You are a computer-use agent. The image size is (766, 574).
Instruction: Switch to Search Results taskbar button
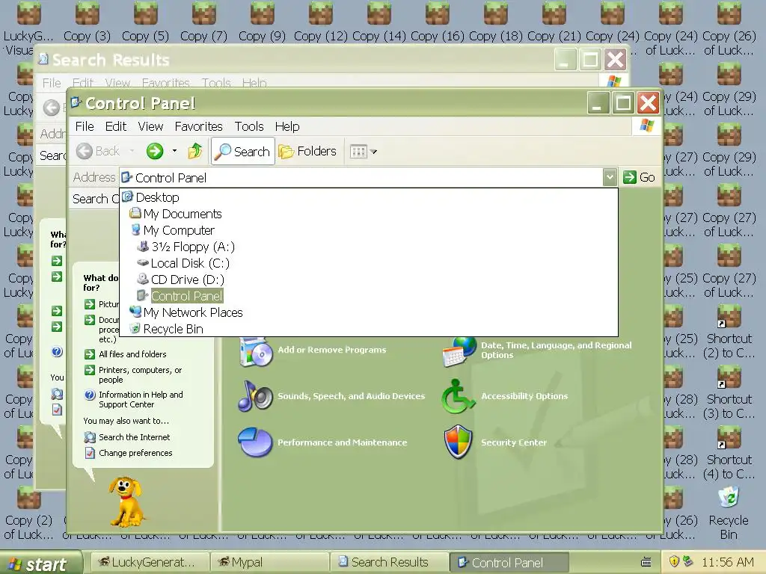389,562
